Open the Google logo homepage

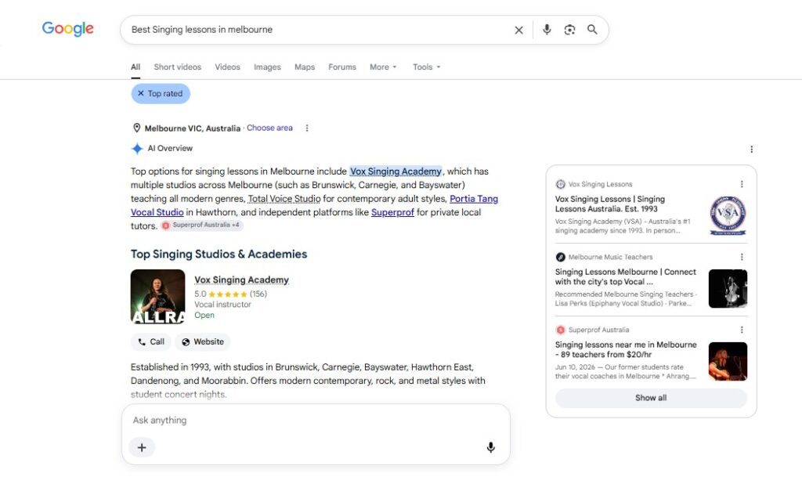coord(67,29)
